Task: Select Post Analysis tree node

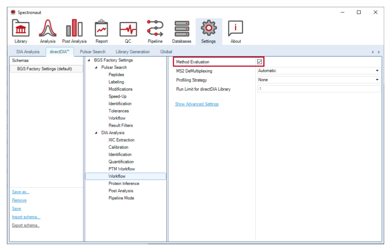Action: pos(121,191)
